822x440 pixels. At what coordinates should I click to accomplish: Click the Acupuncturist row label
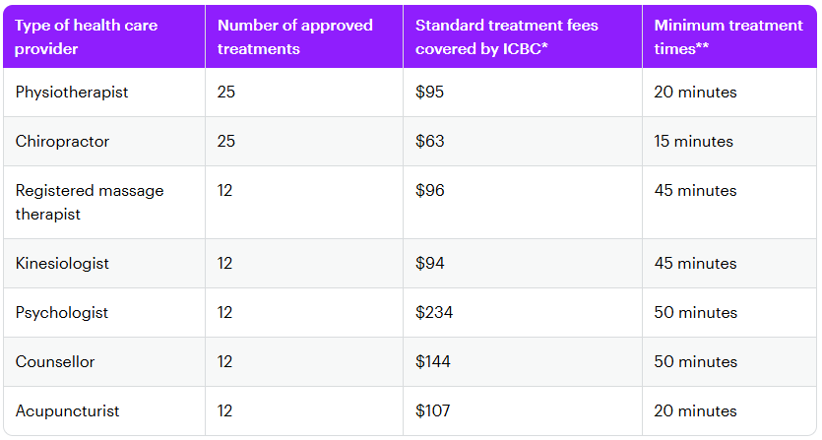pyautogui.click(x=67, y=411)
